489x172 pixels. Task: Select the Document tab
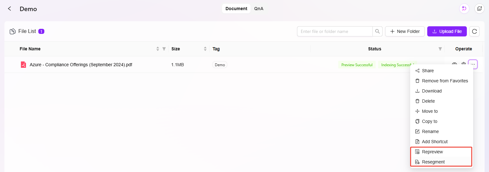236,9
